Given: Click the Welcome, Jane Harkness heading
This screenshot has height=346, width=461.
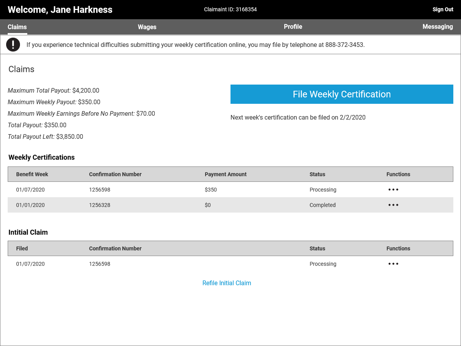Looking at the screenshot, I should coord(60,10).
